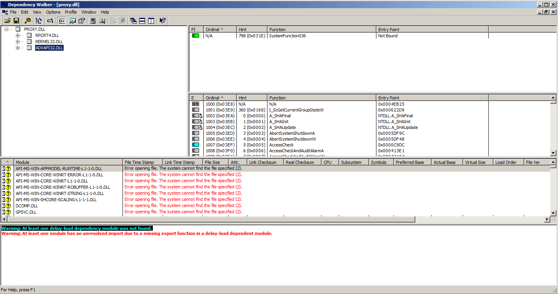Expand the KERNEL32.DLL tree node
Image resolution: width=558 pixels, height=294 pixels.
tap(17, 42)
